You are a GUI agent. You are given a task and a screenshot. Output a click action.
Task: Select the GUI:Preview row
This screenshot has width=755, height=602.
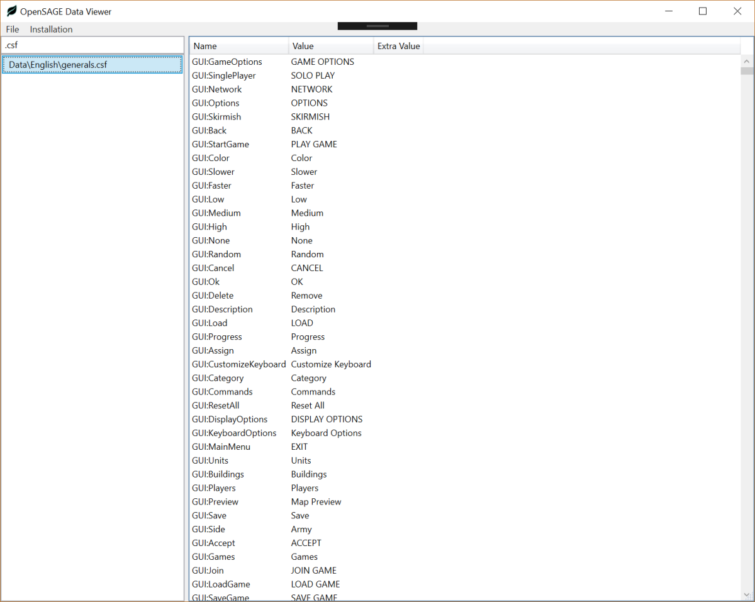466,502
